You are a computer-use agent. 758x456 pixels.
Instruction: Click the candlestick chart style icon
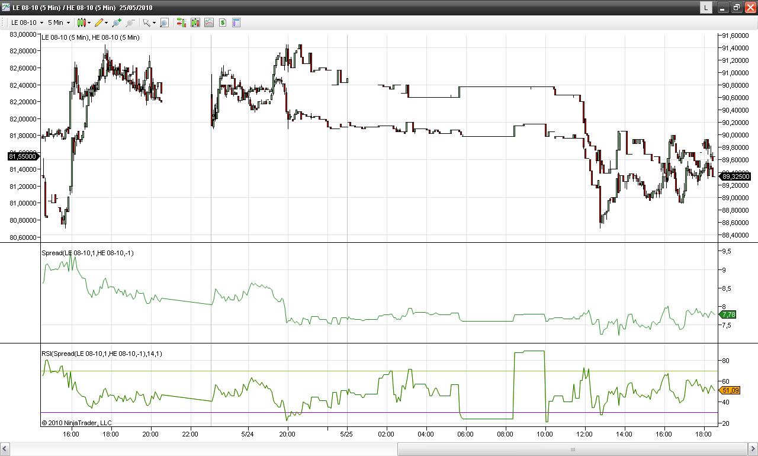click(x=81, y=23)
